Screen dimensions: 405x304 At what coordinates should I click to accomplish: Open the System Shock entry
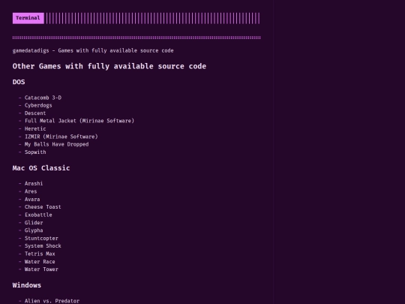click(x=43, y=246)
